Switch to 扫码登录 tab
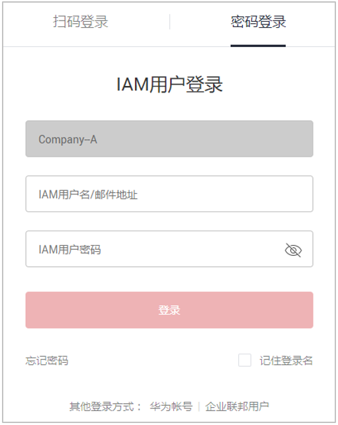 point(81,22)
